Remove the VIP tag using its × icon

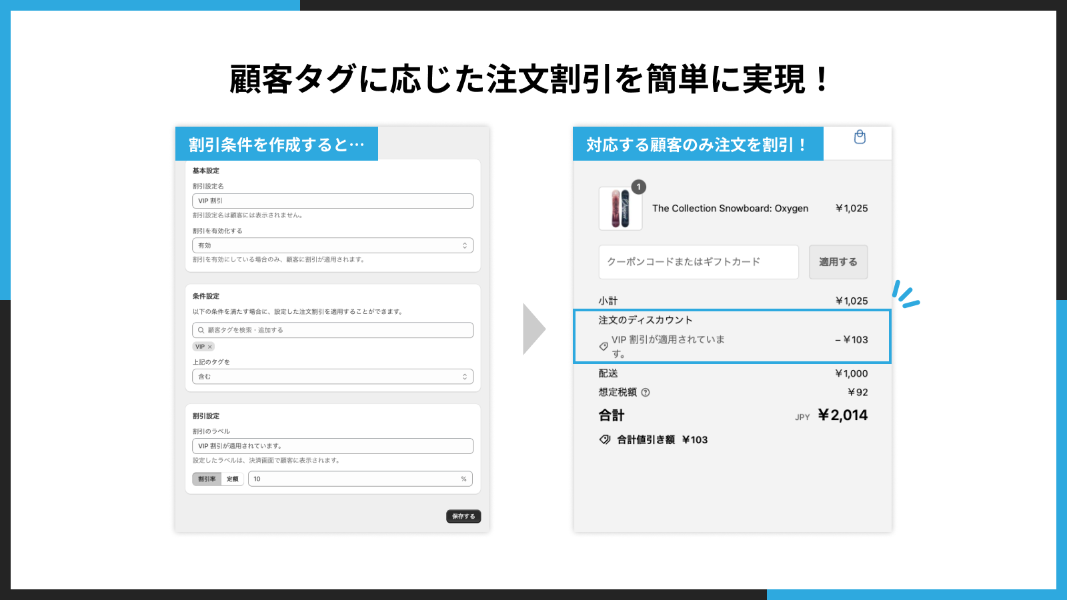[x=209, y=346]
